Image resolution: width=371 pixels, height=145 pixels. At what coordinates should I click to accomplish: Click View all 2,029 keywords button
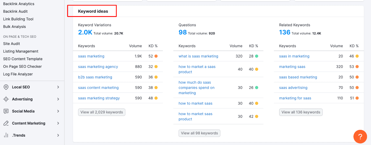tap(102, 112)
